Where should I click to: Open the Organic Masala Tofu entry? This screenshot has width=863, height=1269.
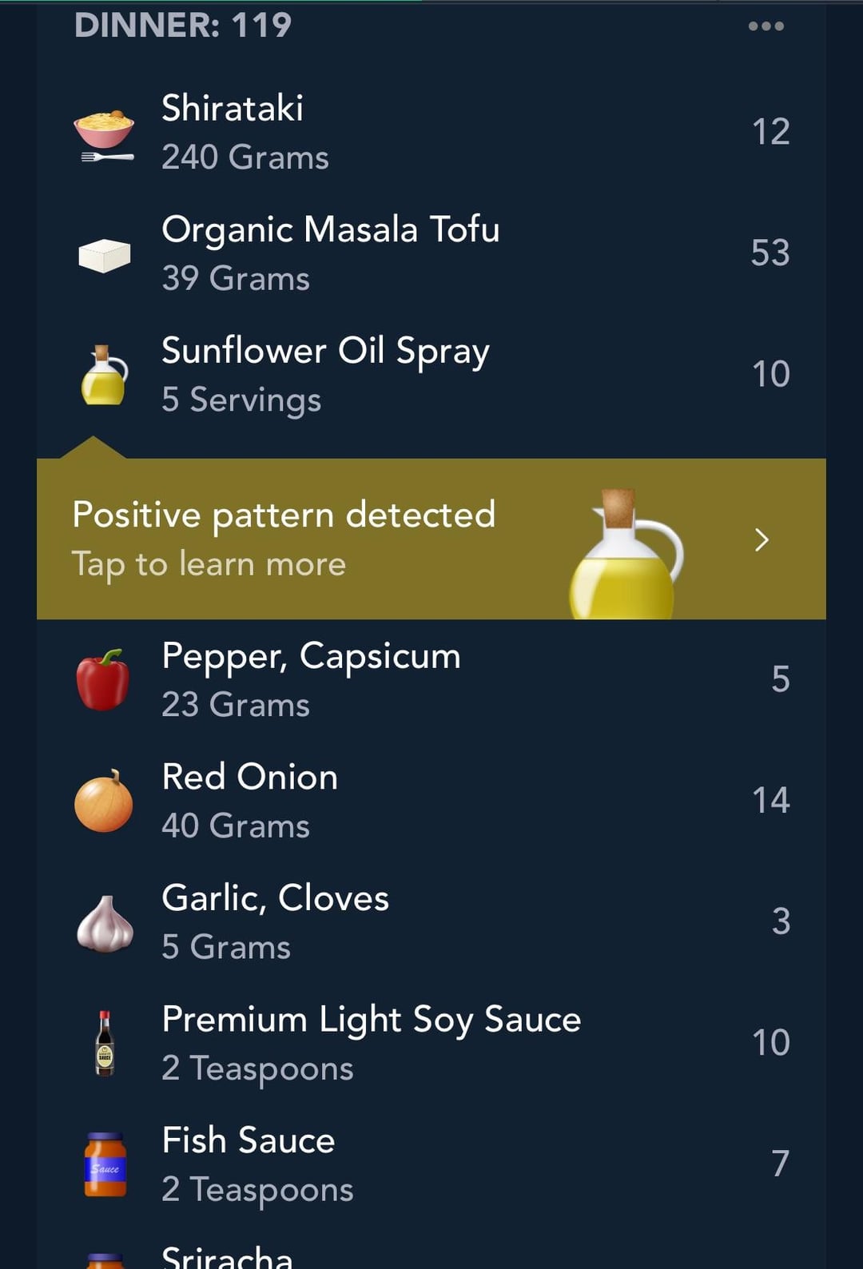pyautogui.click(x=431, y=253)
